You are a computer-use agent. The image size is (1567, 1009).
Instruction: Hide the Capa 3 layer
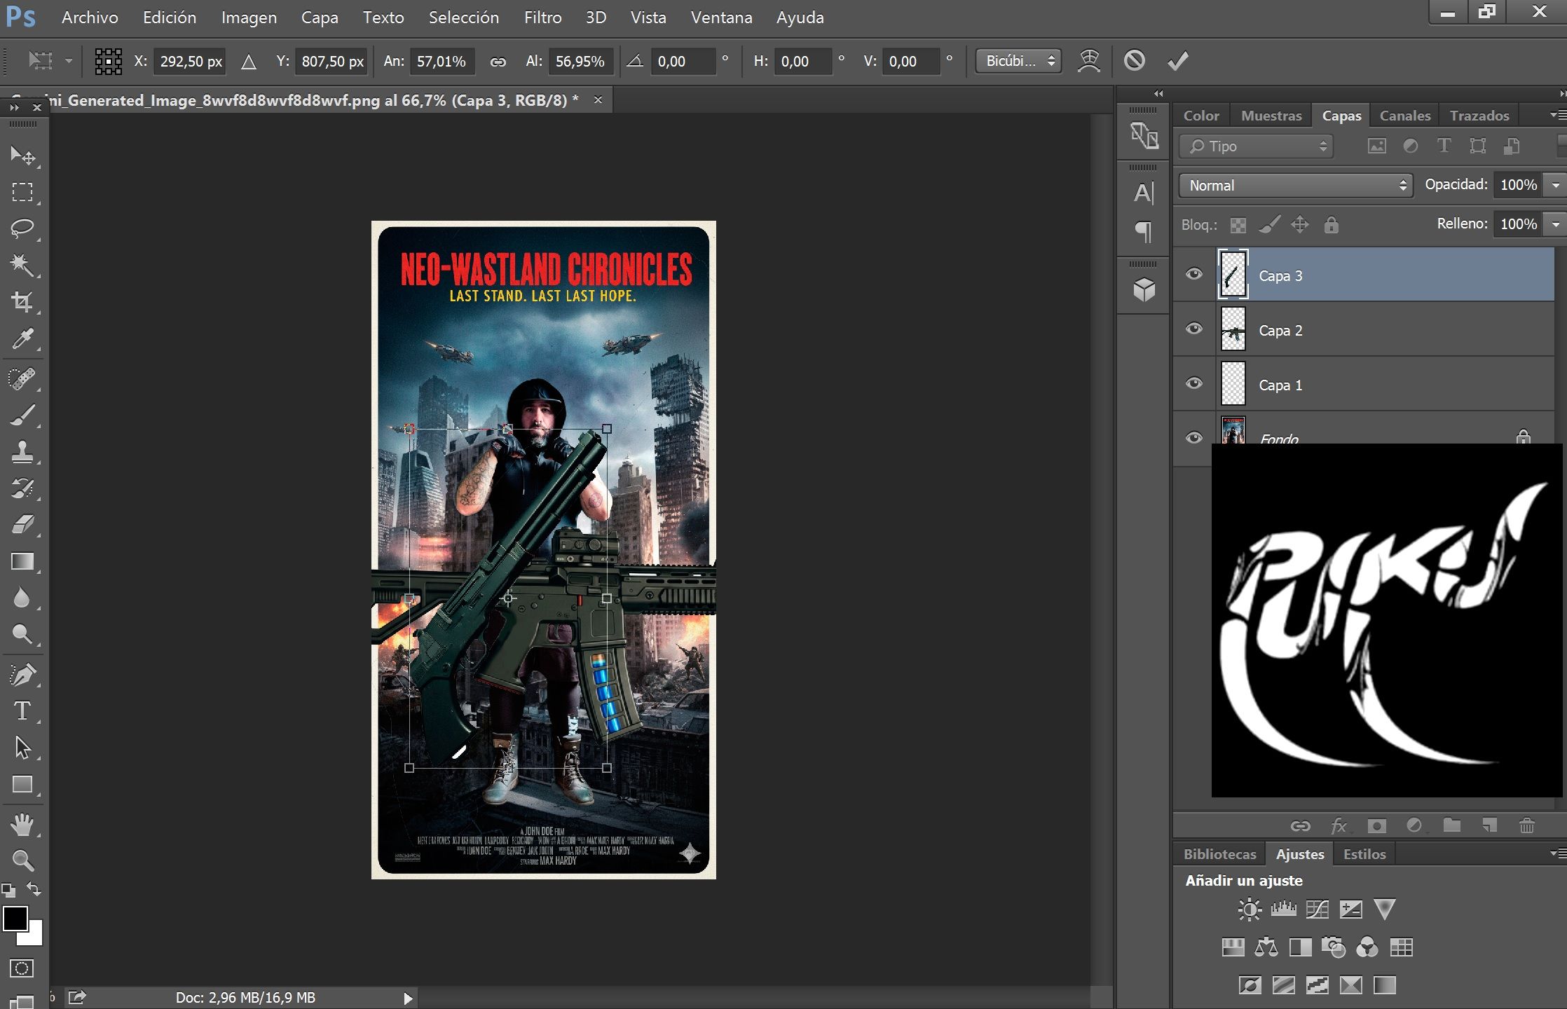[1193, 275]
